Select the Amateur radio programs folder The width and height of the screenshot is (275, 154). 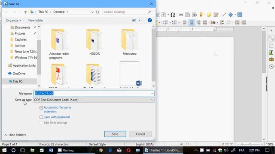click(59, 44)
